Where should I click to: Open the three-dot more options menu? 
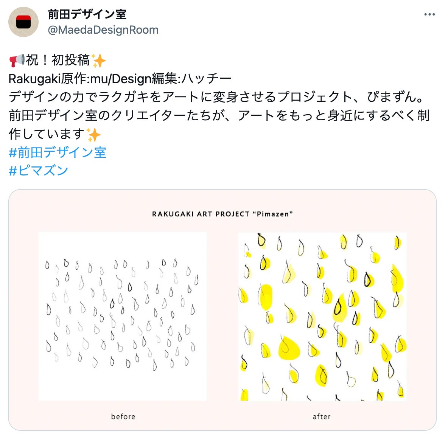pyautogui.click(x=429, y=14)
